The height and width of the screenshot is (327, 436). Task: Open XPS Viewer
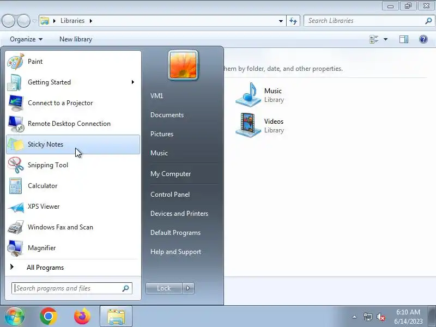72,207
